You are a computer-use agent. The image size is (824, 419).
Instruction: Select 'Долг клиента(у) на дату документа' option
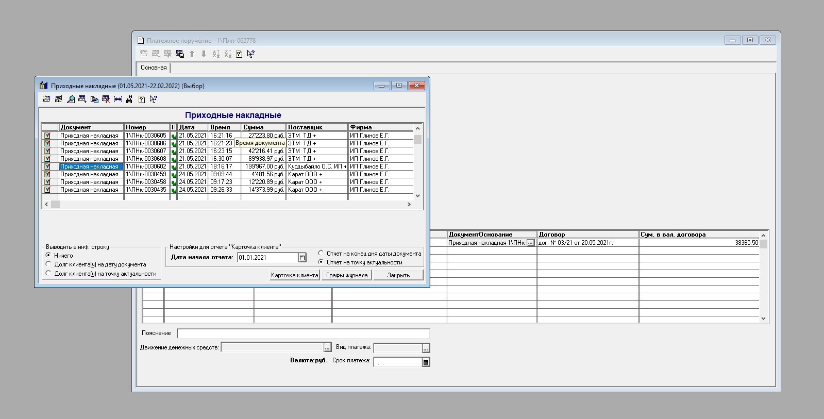click(x=48, y=264)
